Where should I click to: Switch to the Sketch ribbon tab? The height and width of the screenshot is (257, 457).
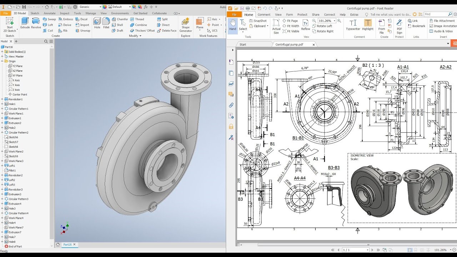[x=35, y=13]
